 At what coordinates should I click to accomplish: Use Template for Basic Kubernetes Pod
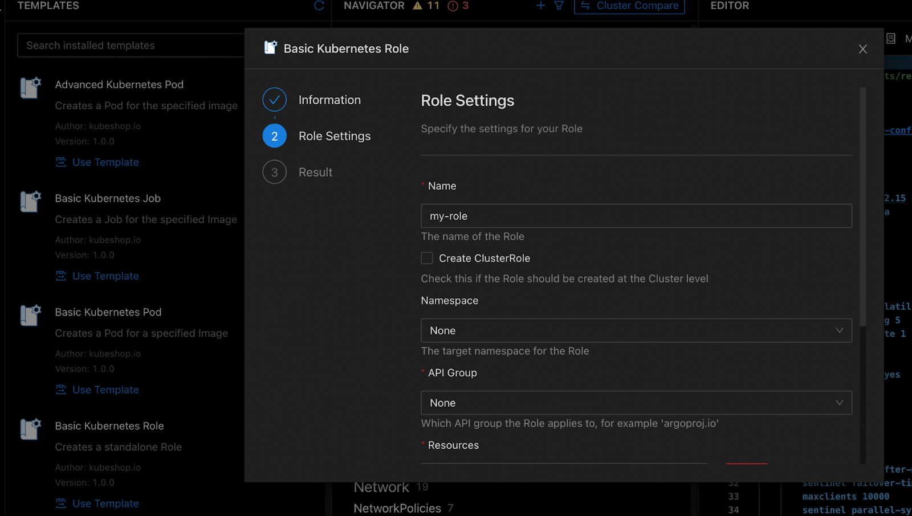[x=97, y=390]
